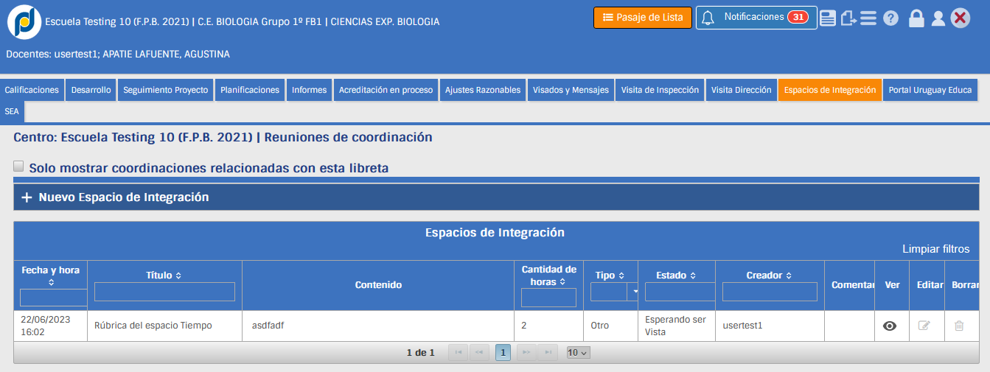Open the notifications bell icon

(x=708, y=18)
